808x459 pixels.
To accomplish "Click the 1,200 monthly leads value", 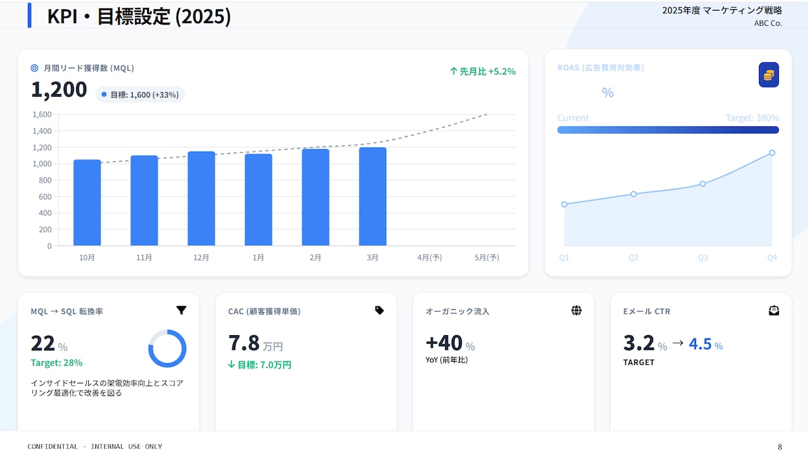I will coord(59,89).
